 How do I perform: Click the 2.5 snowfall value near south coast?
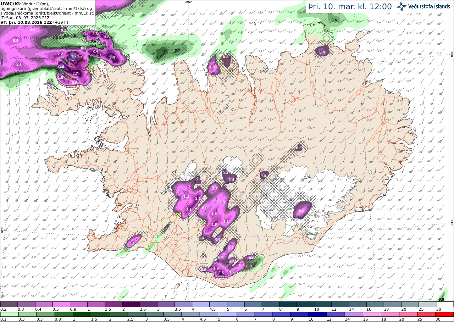[221, 273]
